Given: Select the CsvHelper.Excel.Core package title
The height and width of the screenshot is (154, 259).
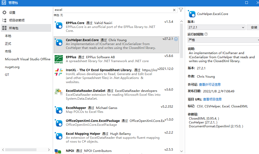Looking at the screenshot, I should tap(82, 40).
